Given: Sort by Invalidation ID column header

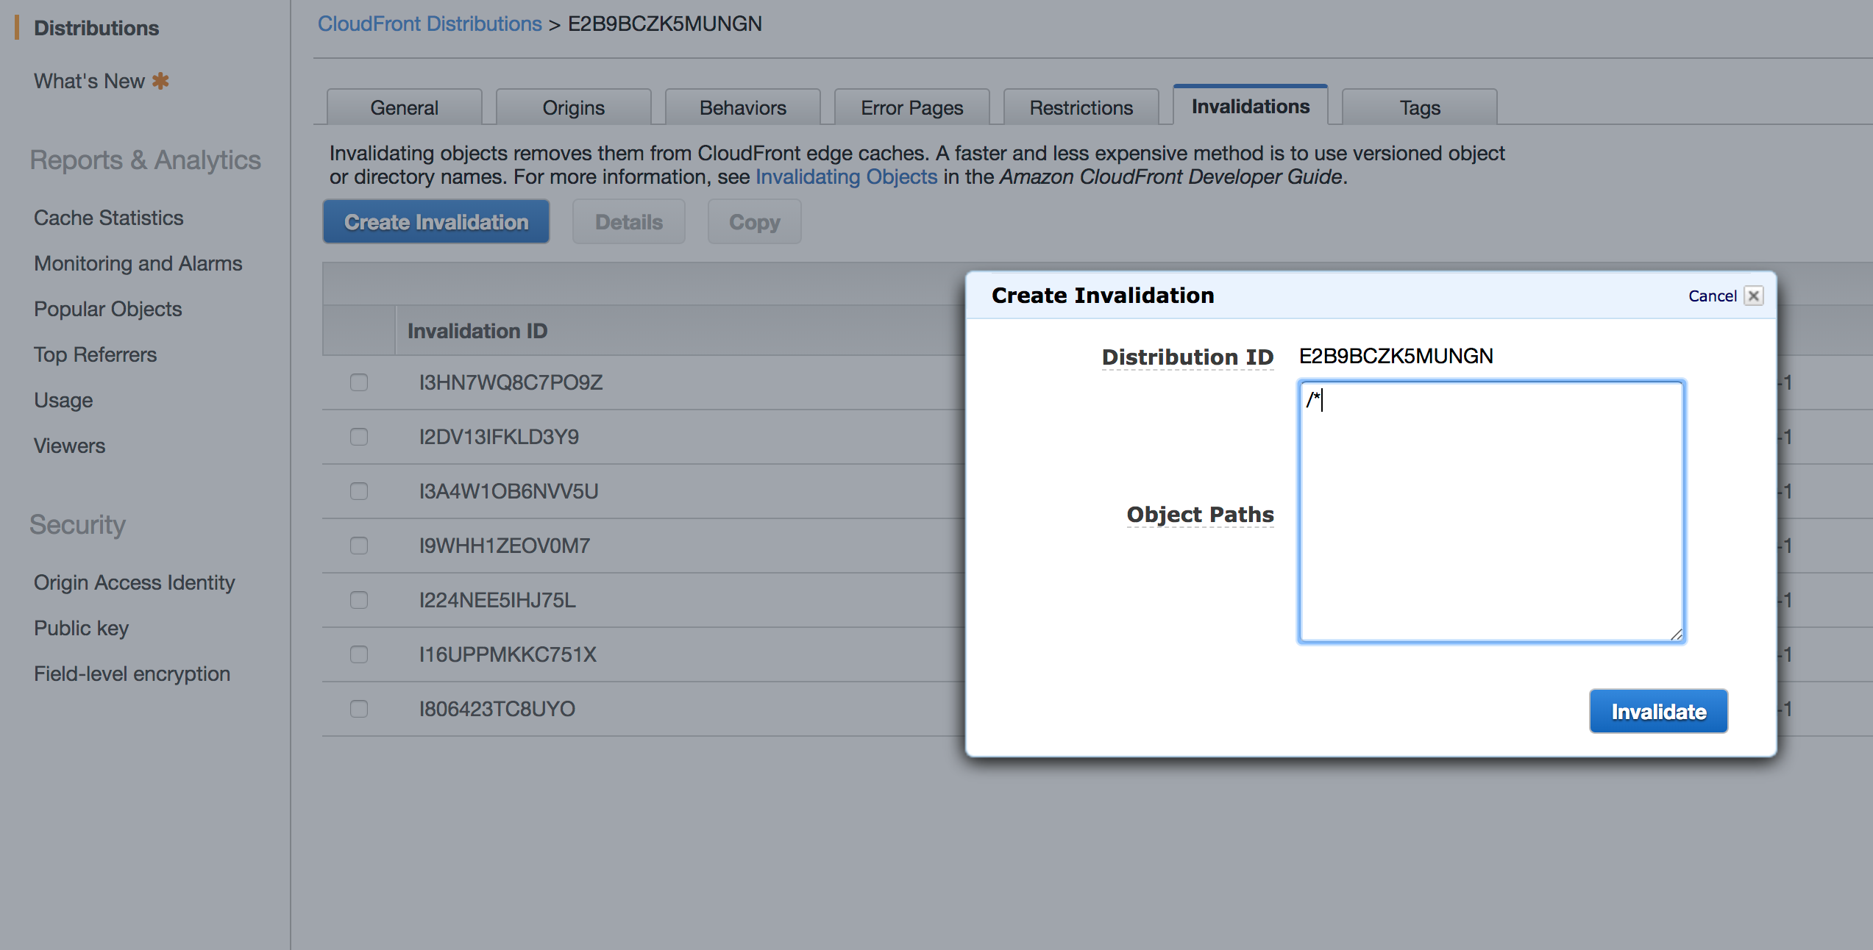Looking at the screenshot, I should pos(477,331).
